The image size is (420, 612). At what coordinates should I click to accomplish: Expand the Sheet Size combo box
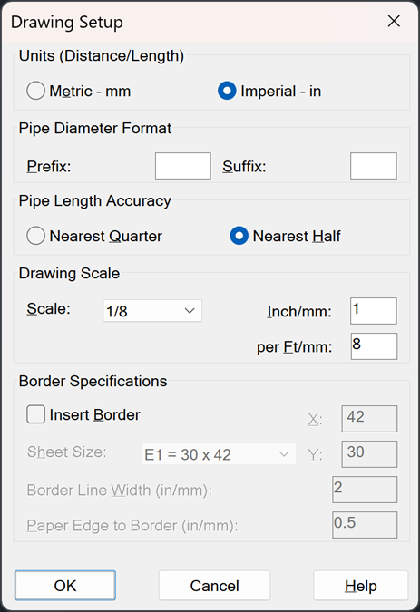pyautogui.click(x=219, y=453)
